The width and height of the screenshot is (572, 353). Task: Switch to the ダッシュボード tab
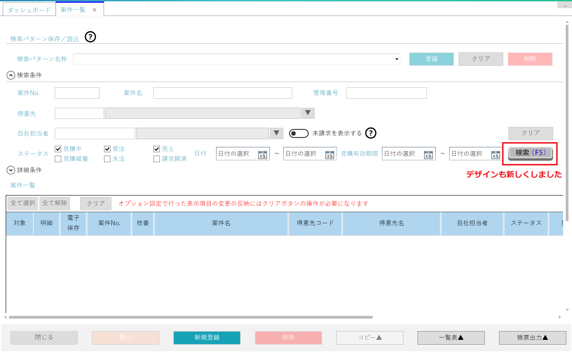click(x=29, y=10)
